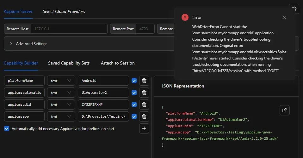Edit the platformName capability name field
The height and width of the screenshot is (158, 303).
tap(24, 81)
